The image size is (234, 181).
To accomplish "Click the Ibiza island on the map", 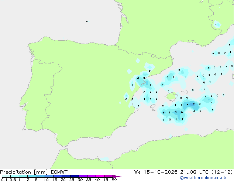I will coord(153,106).
